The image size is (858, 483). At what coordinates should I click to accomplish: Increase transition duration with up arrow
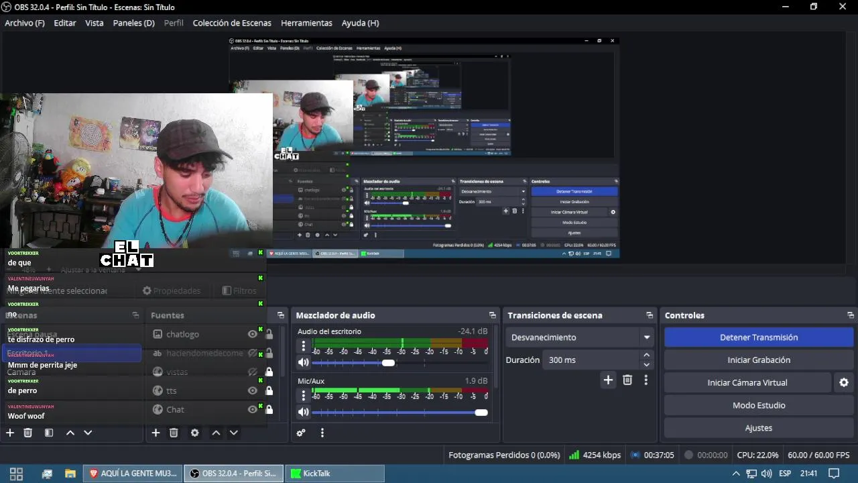(x=646, y=356)
